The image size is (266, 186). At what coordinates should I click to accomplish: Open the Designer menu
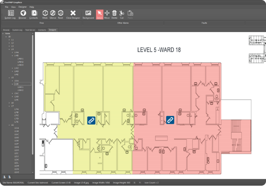22,7
